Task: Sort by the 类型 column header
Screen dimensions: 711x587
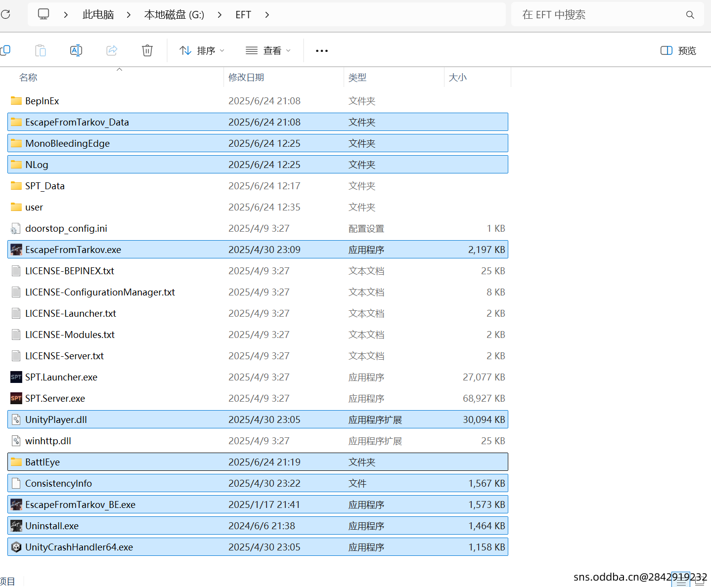Action: 357,78
